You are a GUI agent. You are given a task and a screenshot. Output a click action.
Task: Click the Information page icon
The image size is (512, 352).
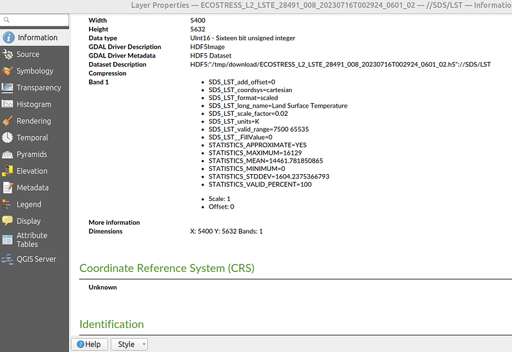coord(8,38)
